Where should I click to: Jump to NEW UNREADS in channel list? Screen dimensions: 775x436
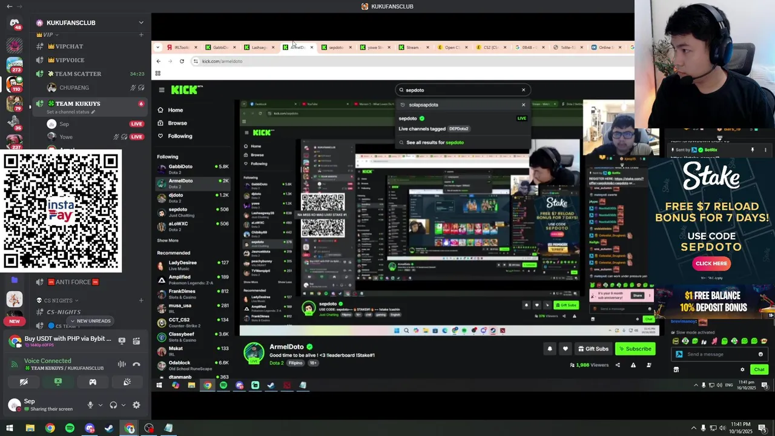point(90,321)
